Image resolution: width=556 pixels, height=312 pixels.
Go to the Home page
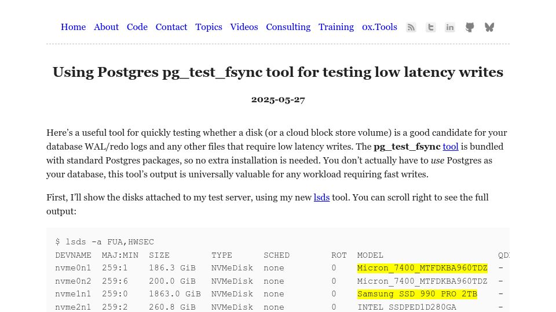pos(74,27)
